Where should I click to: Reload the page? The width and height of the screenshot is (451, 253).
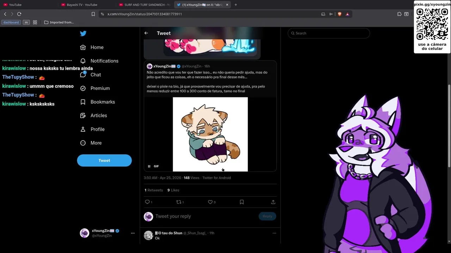(x=19, y=14)
